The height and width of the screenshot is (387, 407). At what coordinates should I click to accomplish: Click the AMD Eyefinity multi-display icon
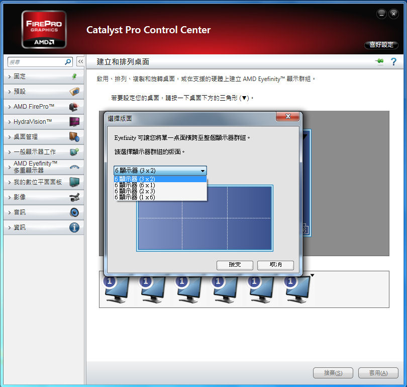coord(74,167)
